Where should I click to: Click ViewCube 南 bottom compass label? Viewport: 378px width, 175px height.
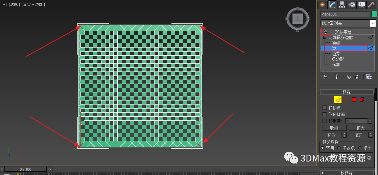(298, 30)
